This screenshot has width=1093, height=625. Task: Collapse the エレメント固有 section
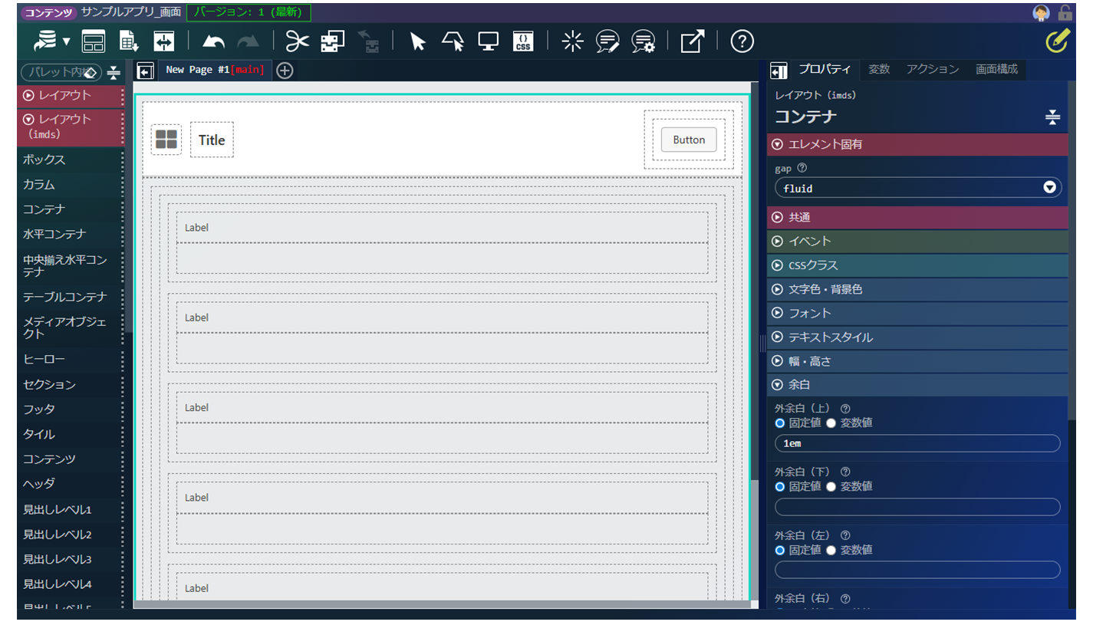(x=917, y=144)
